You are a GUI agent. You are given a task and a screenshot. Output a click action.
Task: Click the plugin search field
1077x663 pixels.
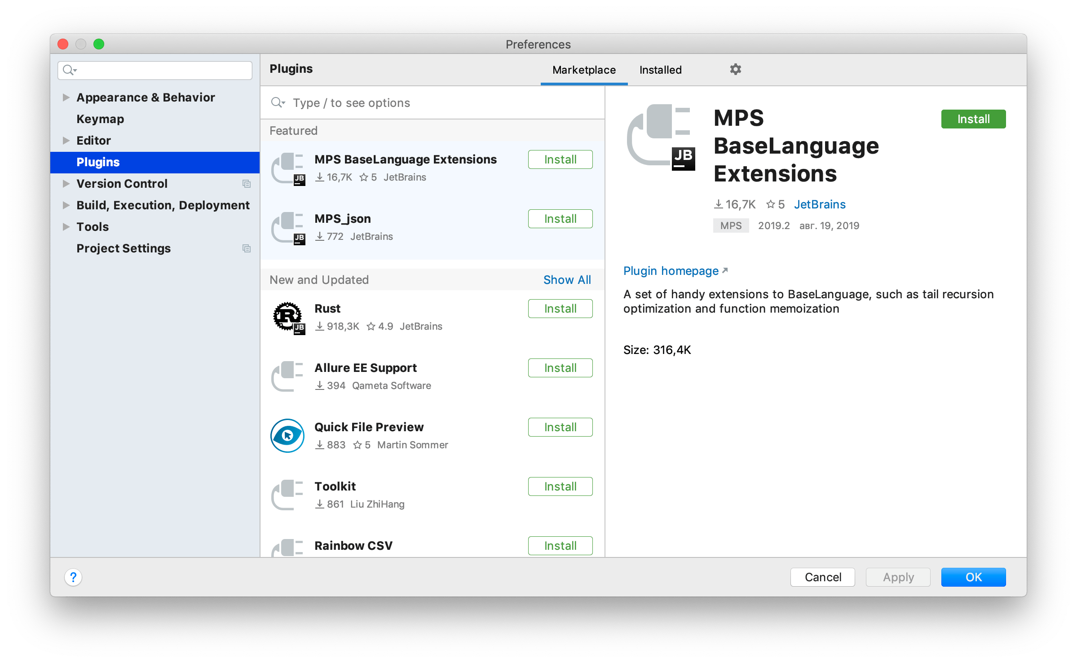(x=404, y=102)
